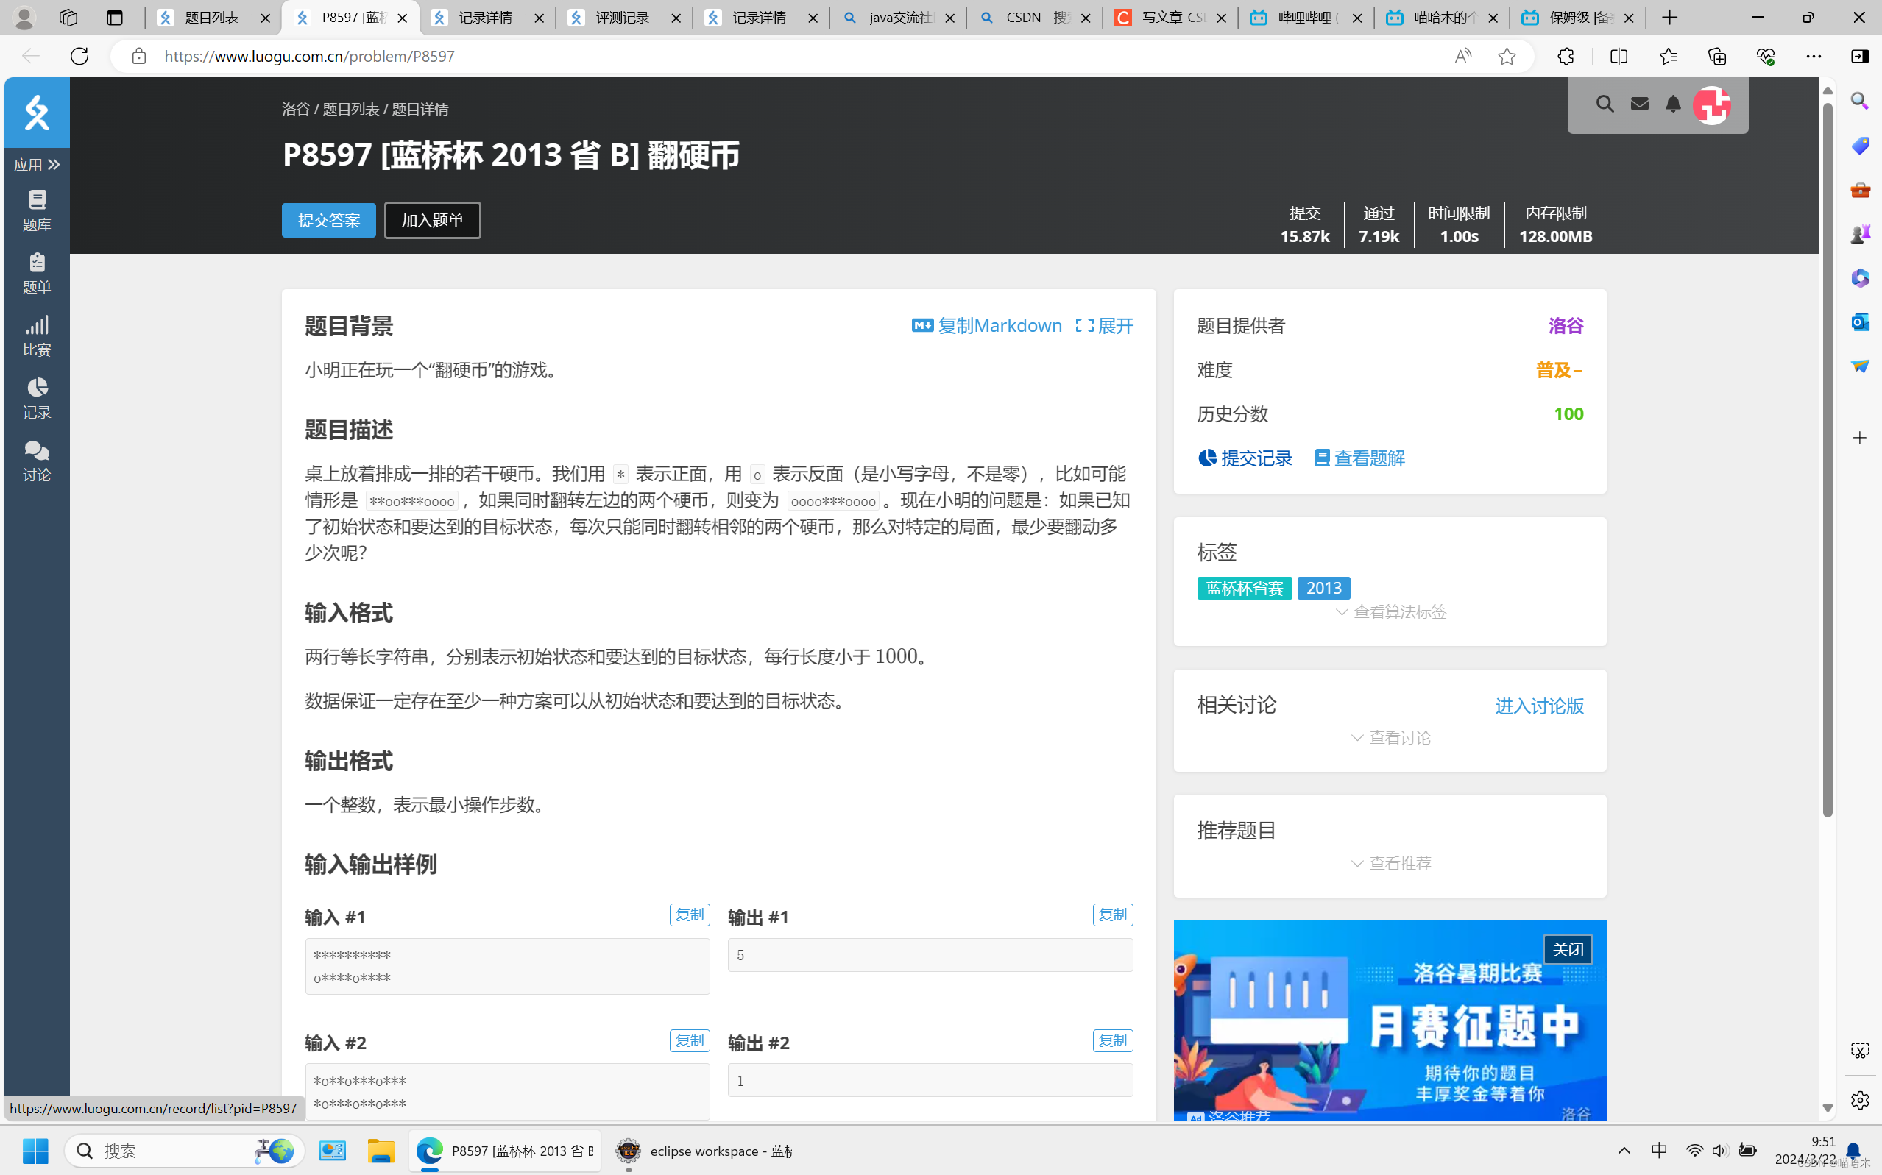This screenshot has height=1175, width=1882.
Task: Go to 比赛 contests in sidebar
Action: pos(37,336)
